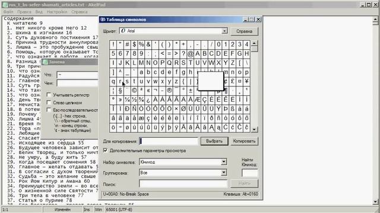Click character grid scroll-down arrow
Viewport: 380px width, 213px height.
tap(254, 130)
